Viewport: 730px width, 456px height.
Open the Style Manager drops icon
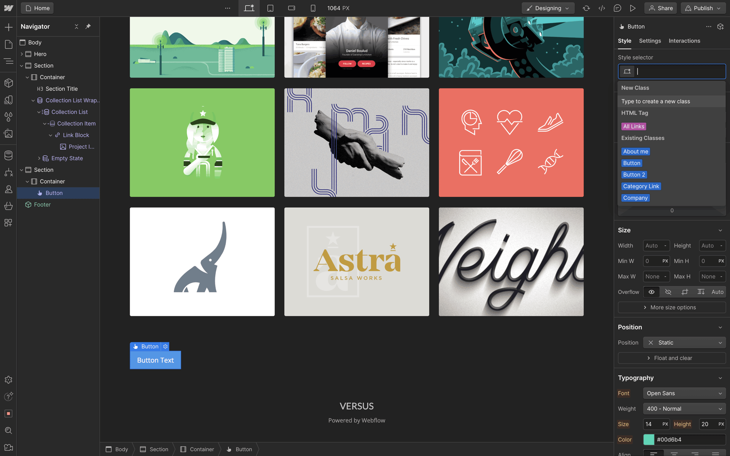pos(8,117)
